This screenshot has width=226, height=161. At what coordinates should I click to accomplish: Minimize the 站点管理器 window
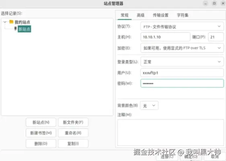(x=205, y=4)
